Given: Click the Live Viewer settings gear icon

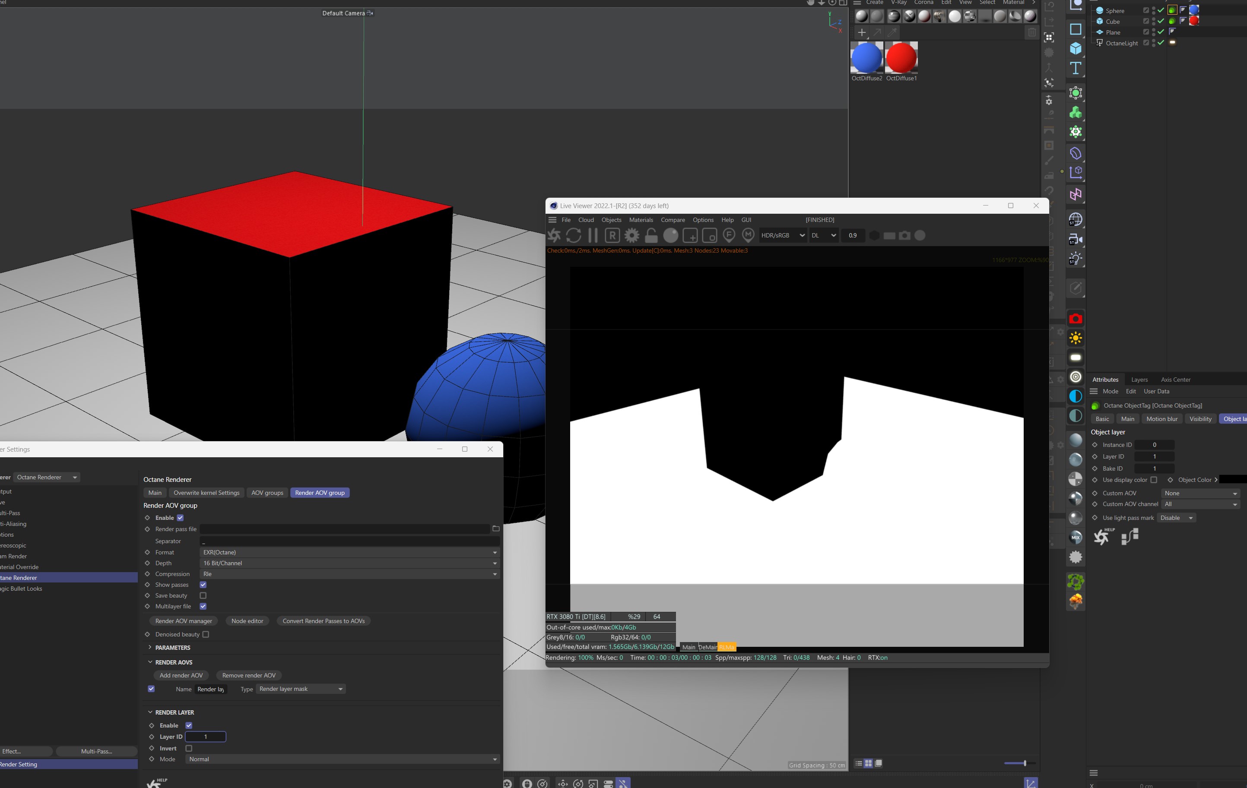Looking at the screenshot, I should tap(631, 236).
